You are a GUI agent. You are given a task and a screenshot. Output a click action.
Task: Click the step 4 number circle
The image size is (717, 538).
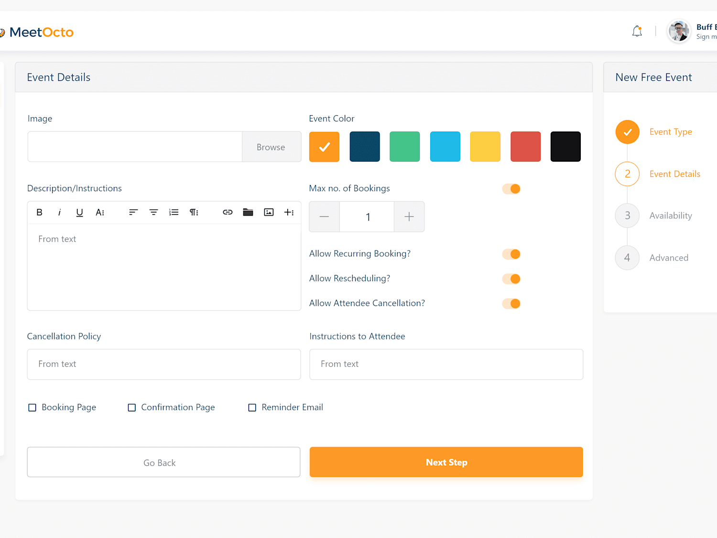click(627, 258)
